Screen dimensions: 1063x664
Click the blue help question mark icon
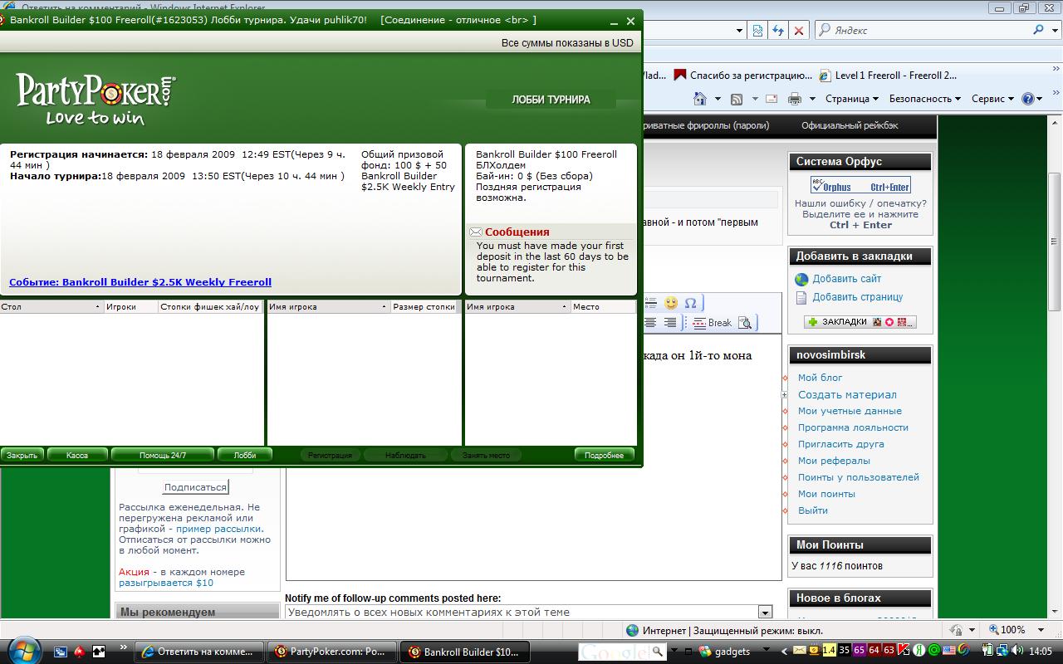(1028, 99)
